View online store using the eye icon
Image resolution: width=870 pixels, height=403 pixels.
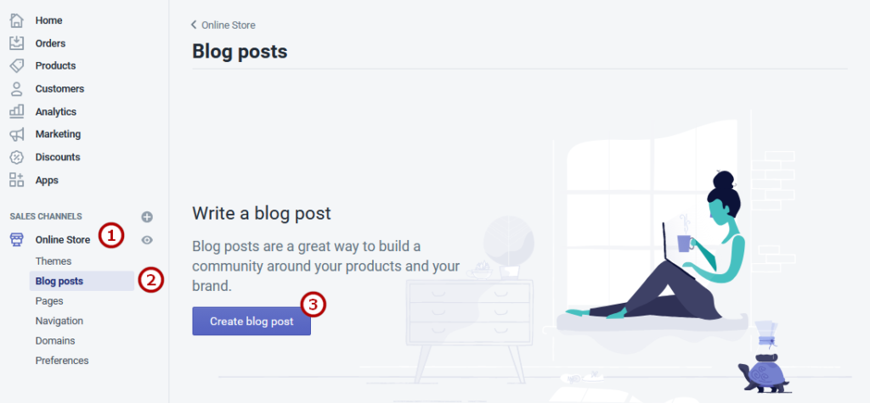coord(147,240)
